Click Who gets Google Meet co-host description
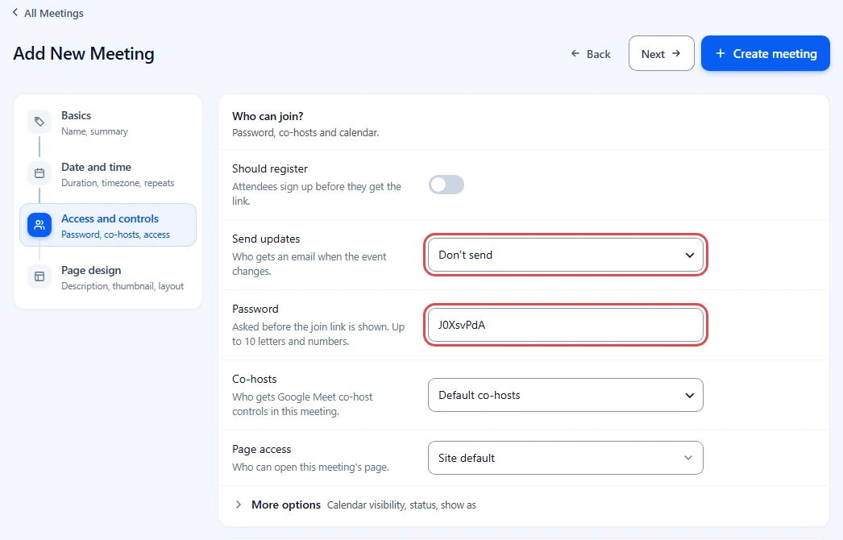Image resolution: width=843 pixels, height=540 pixels. pos(302,404)
